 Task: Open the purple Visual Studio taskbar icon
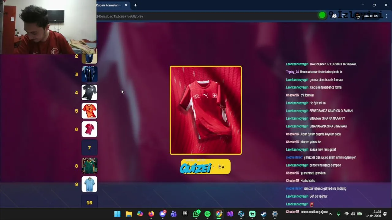[230, 214]
